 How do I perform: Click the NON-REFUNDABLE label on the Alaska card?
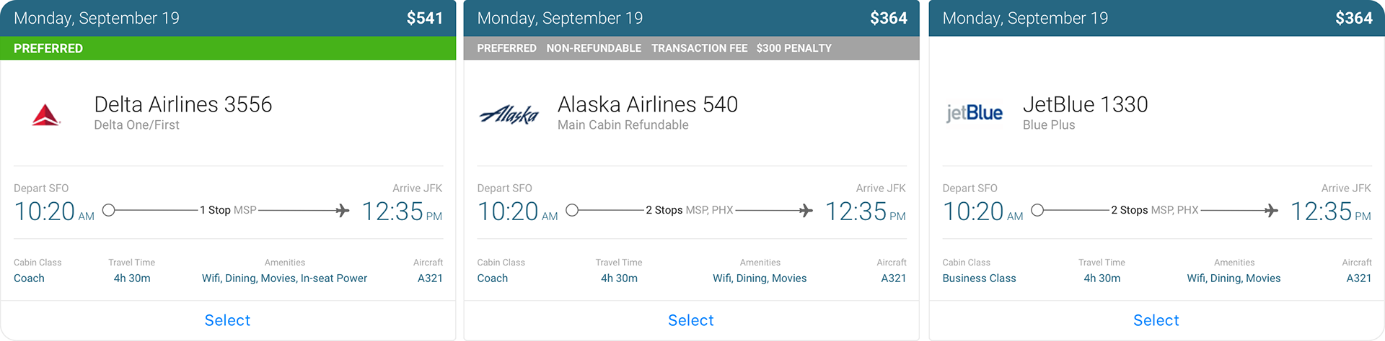coord(594,48)
